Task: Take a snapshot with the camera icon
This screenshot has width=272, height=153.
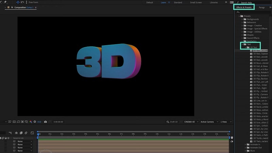Action: coord(46,122)
